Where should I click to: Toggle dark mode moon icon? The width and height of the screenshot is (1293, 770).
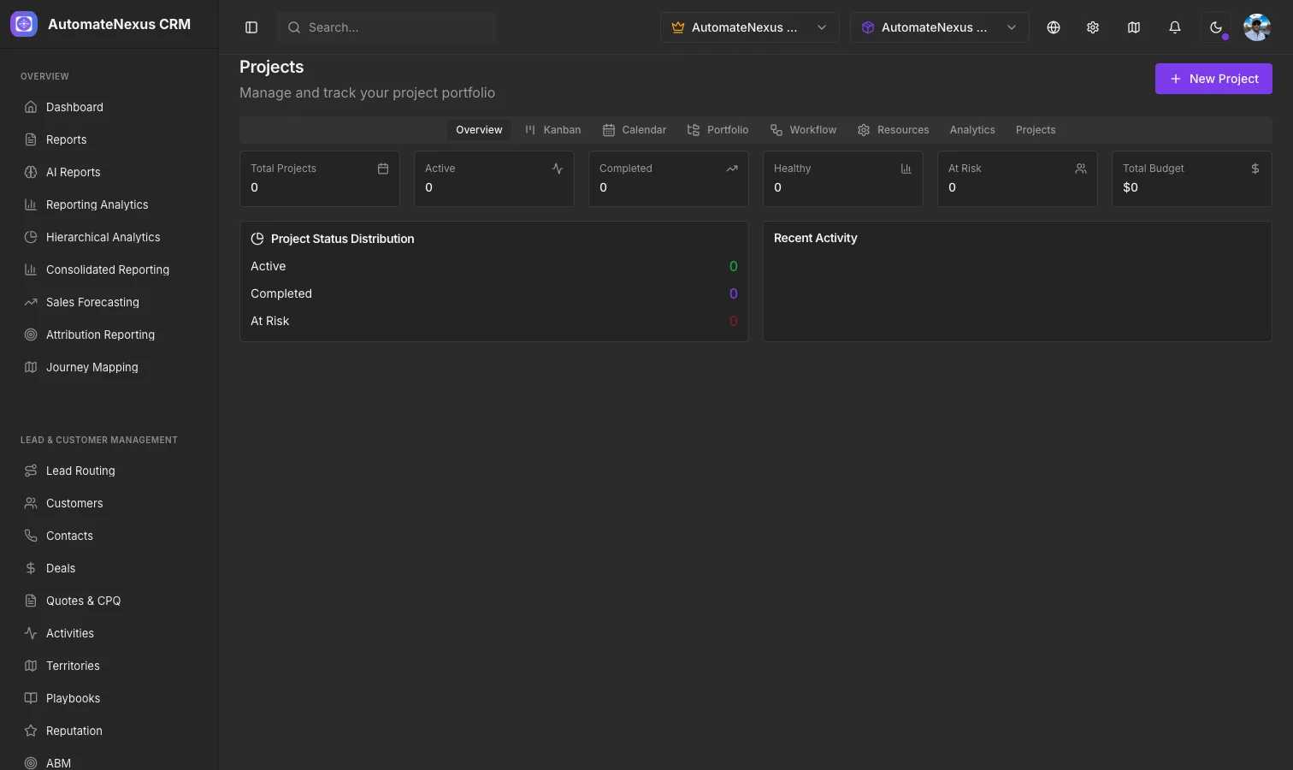[1216, 27]
